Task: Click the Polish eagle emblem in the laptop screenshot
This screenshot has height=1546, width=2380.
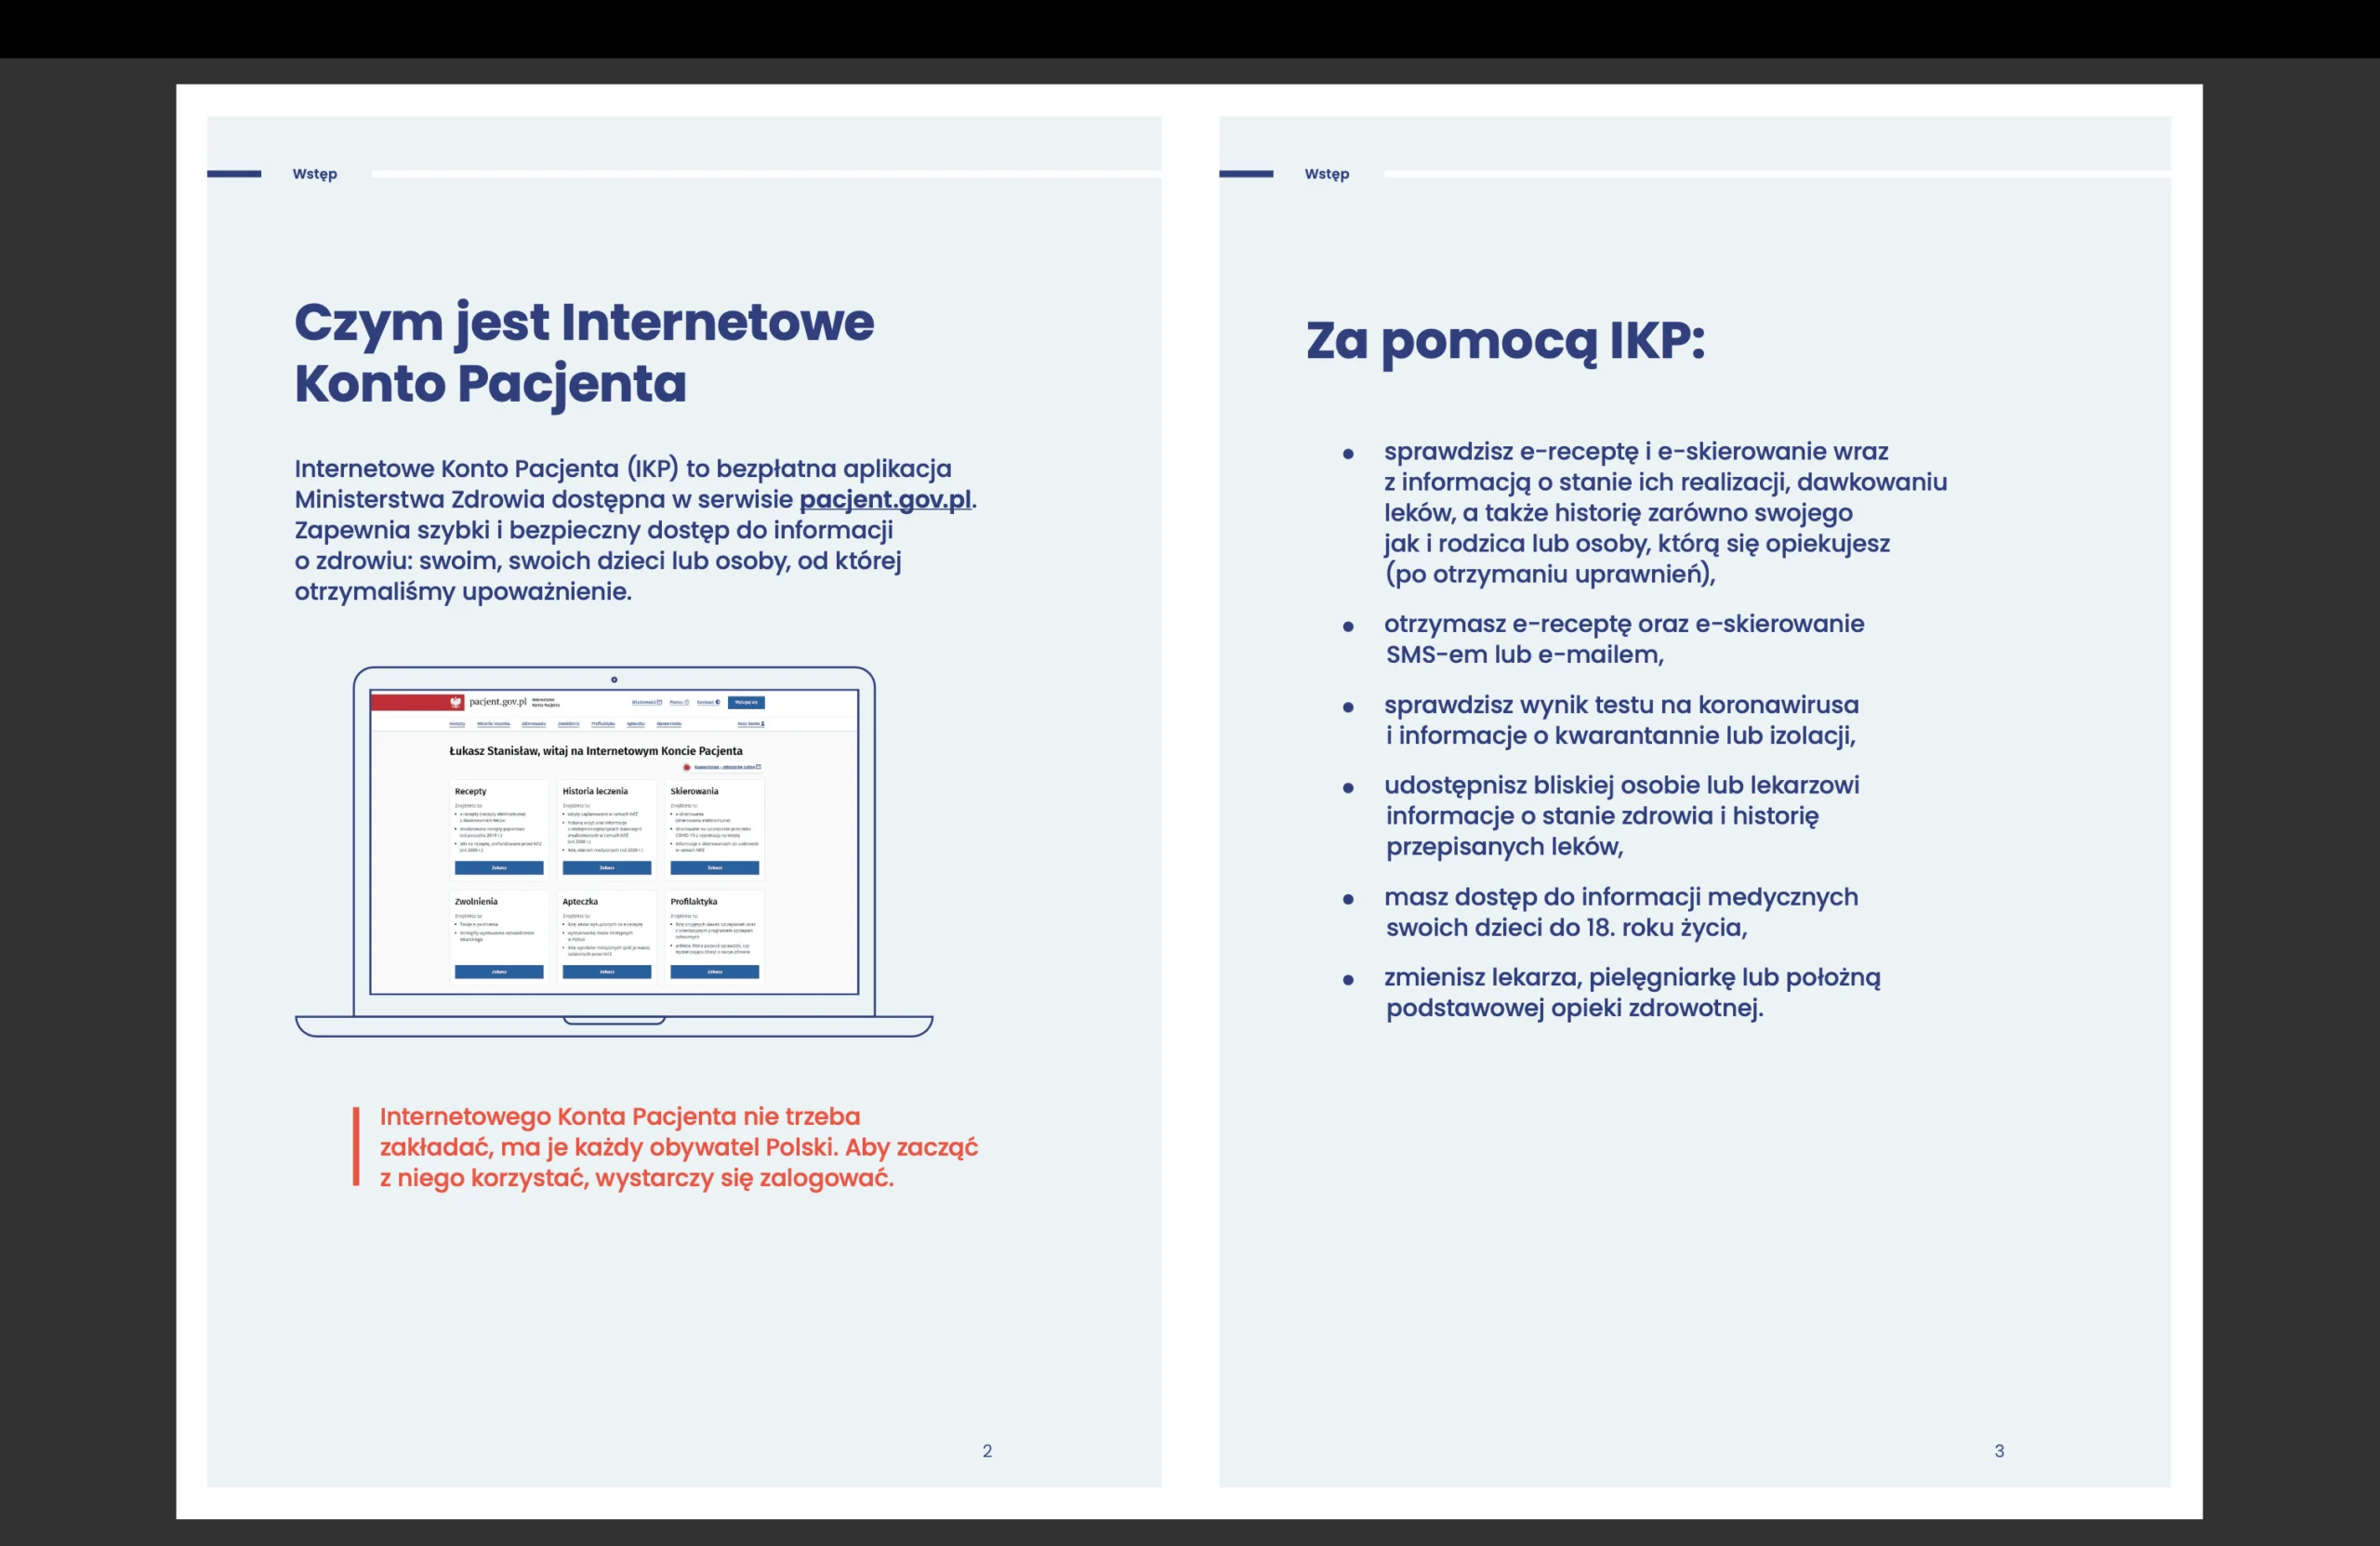Action: click(x=456, y=702)
